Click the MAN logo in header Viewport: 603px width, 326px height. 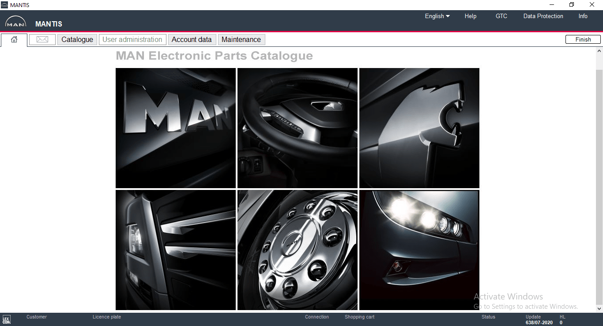(x=15, y=23)
